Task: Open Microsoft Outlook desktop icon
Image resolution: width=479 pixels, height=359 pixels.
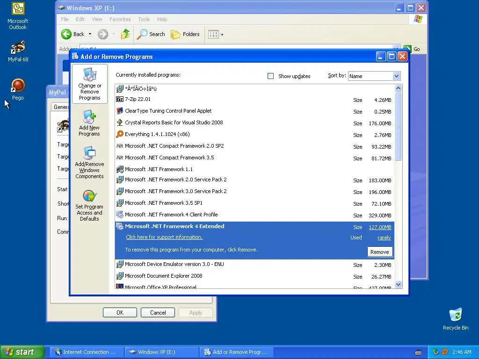Action: pyautogui.click(x=18, y=16)
